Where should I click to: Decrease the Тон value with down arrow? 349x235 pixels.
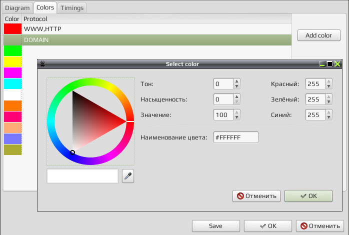coord(237,86)
